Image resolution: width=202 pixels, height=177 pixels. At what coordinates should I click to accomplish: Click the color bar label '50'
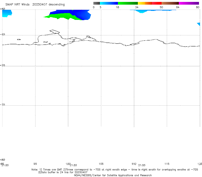(x=161, y=7)
